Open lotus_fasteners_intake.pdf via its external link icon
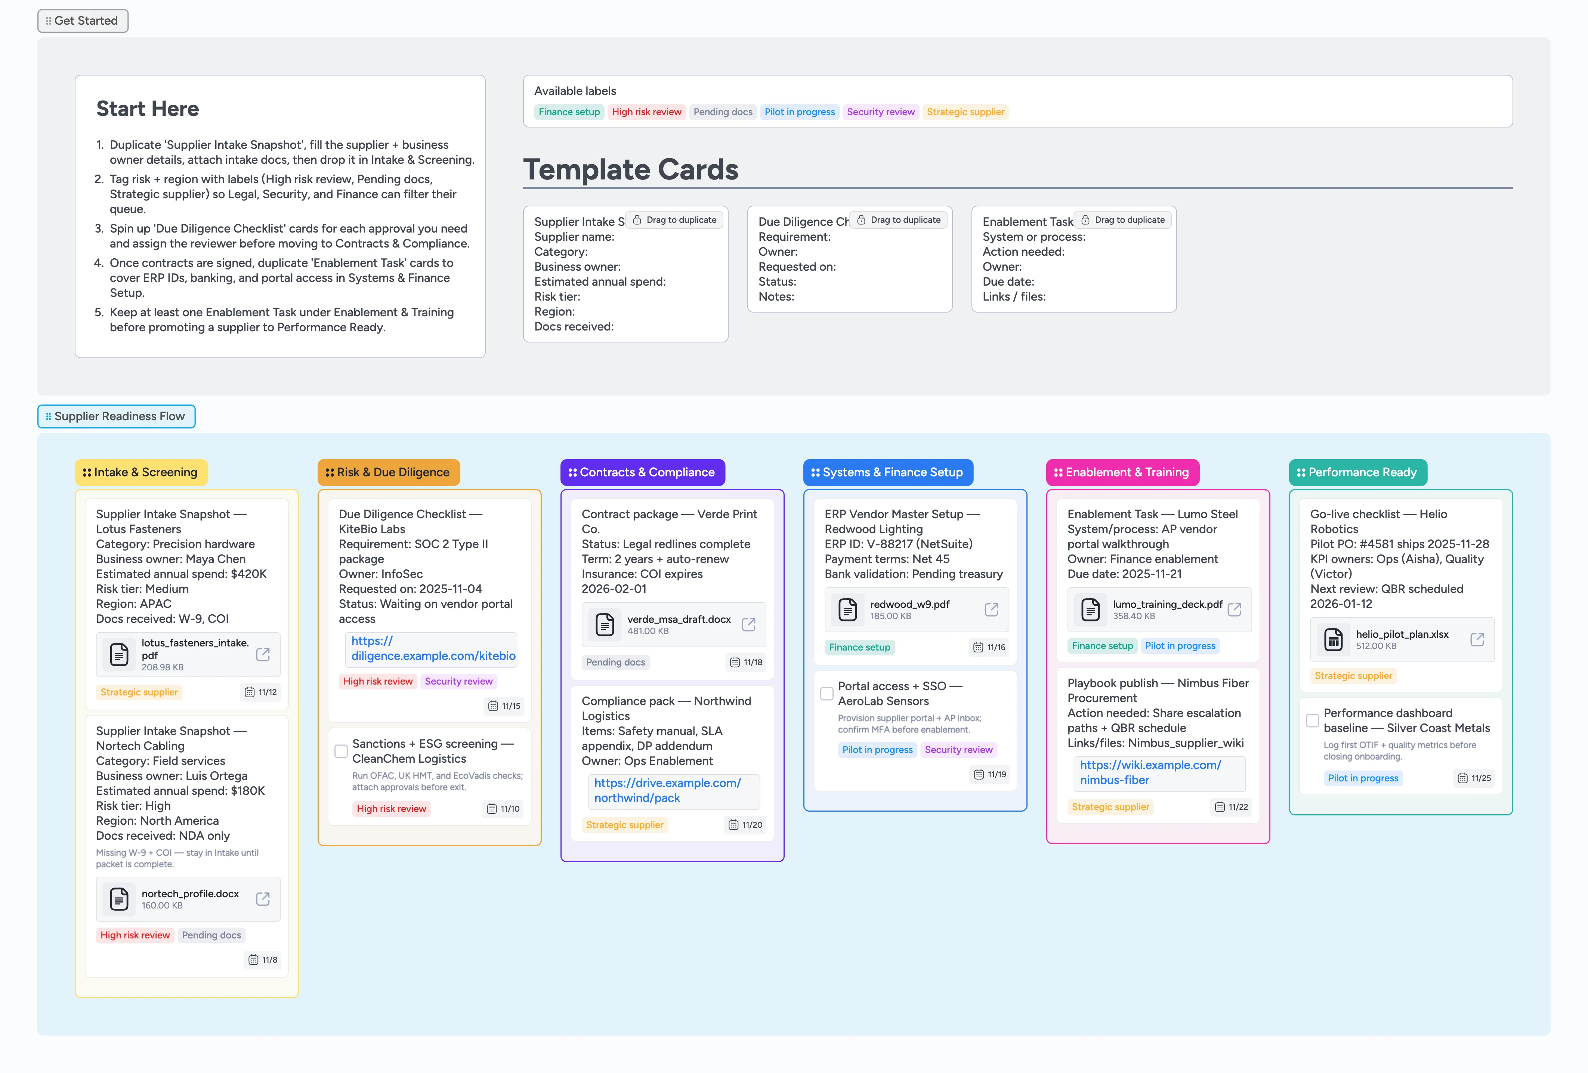This screenshot has height=1073, width=1588. click(x=263, y=655)
